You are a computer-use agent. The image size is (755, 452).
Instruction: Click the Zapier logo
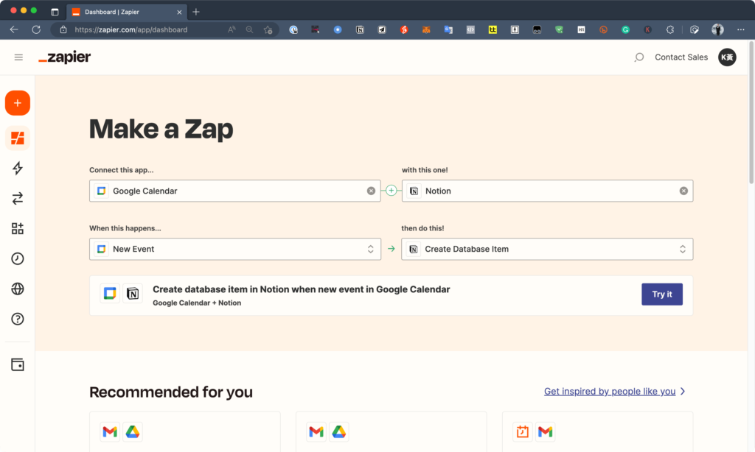tap(65, 57)
